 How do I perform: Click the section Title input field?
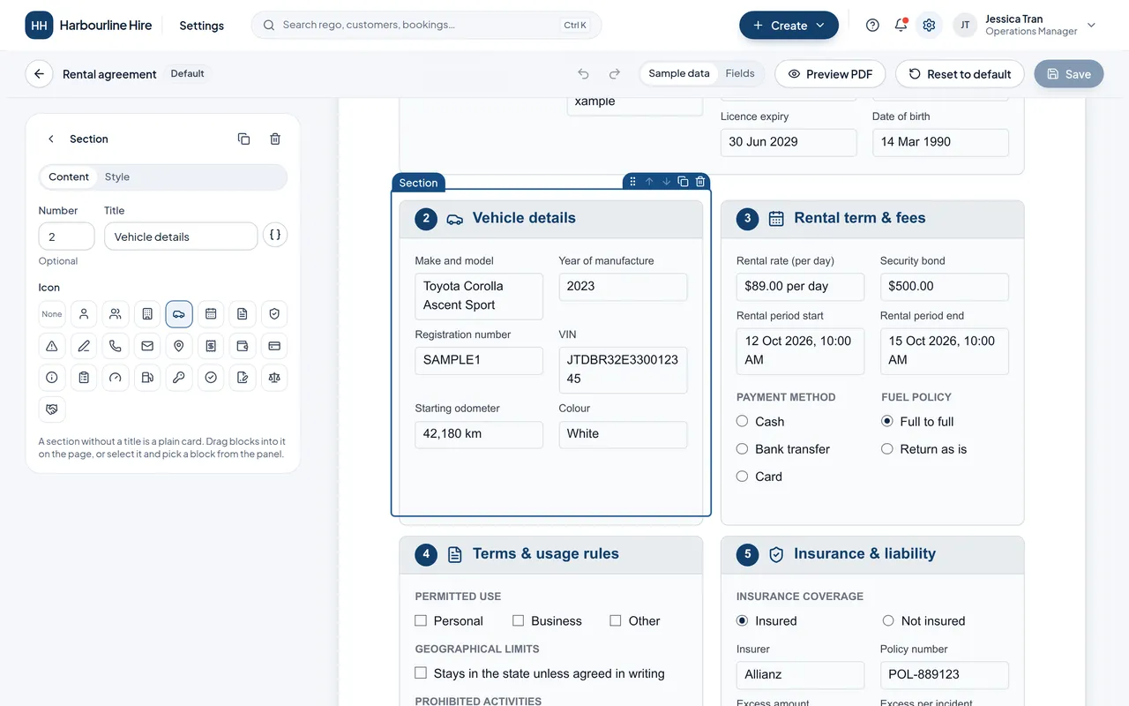coord(181,237)
